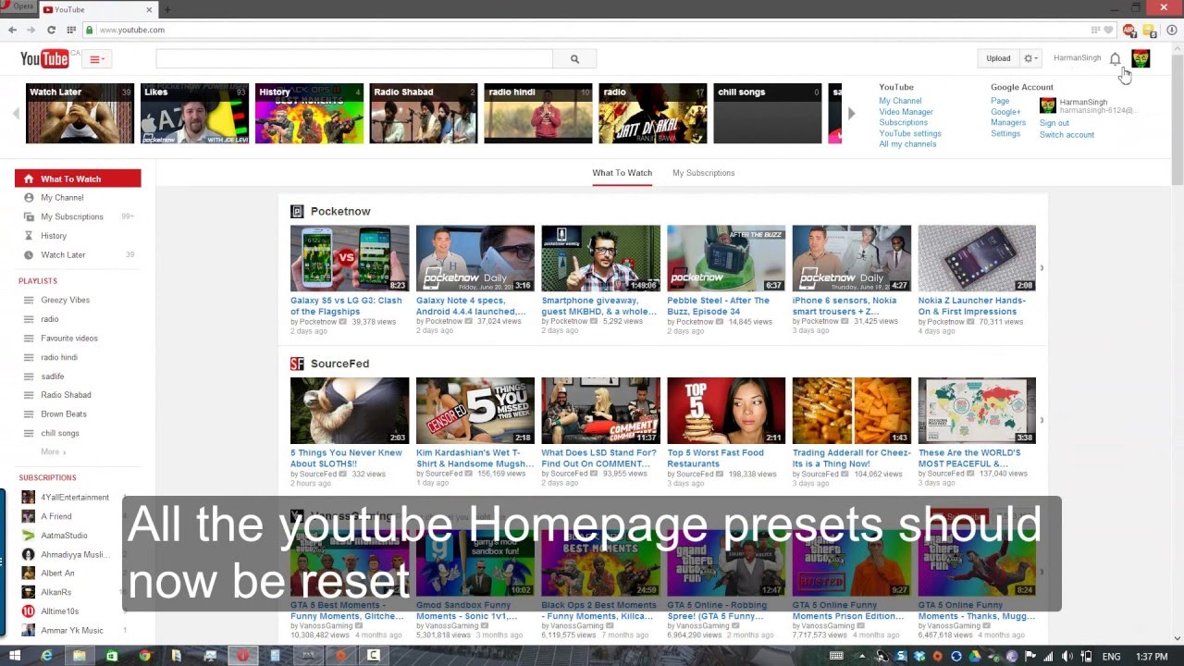Open the Pocketnow channel heading

(340, 211)
